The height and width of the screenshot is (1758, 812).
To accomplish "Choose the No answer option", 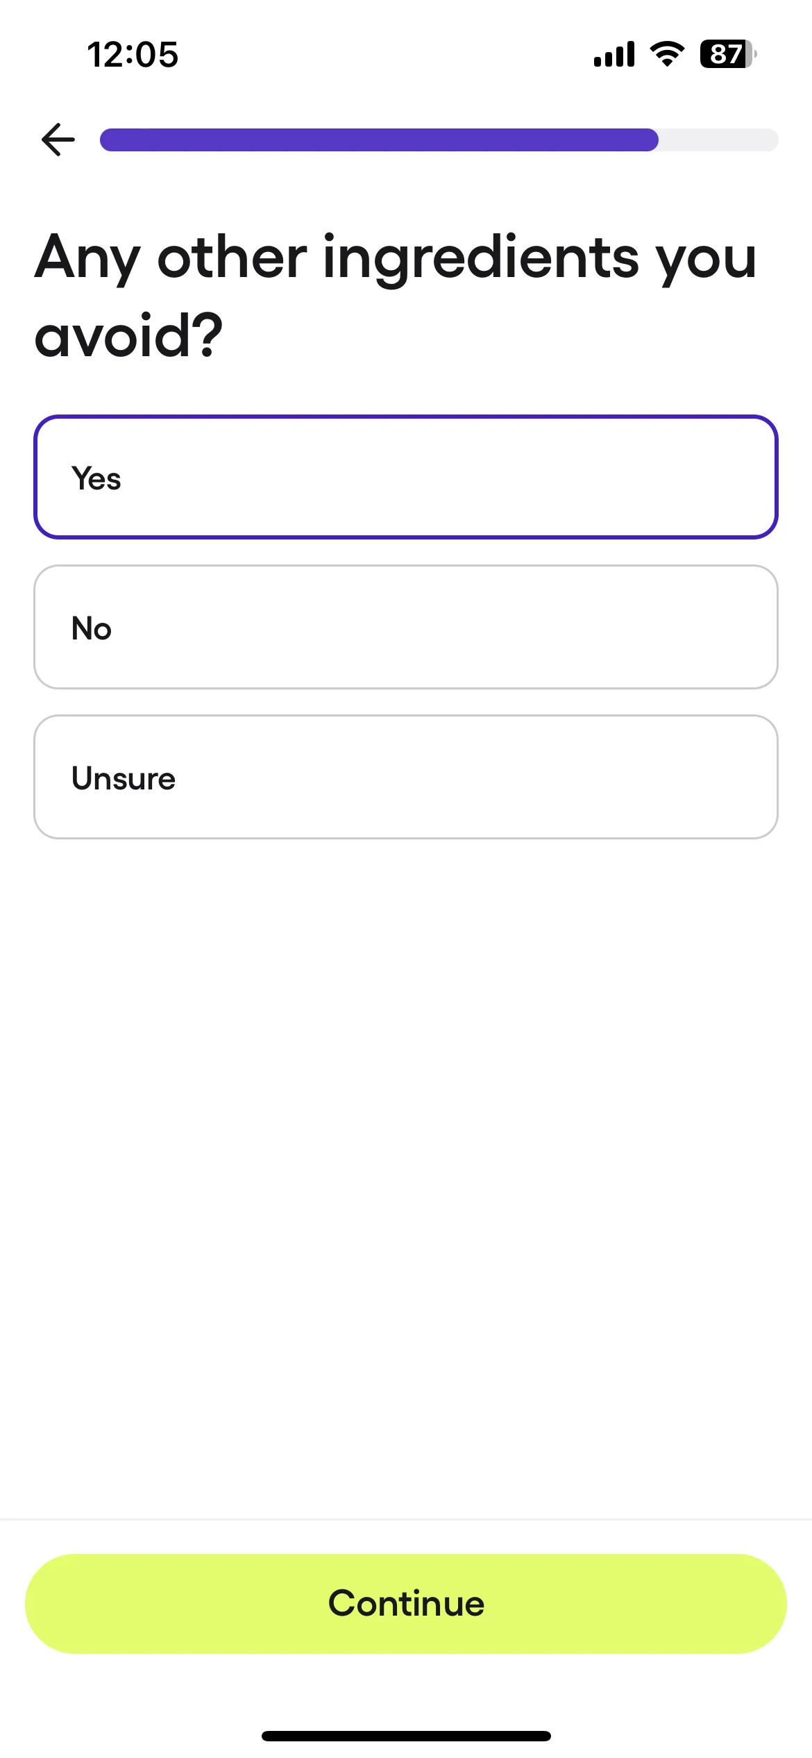I will (406, 627).
